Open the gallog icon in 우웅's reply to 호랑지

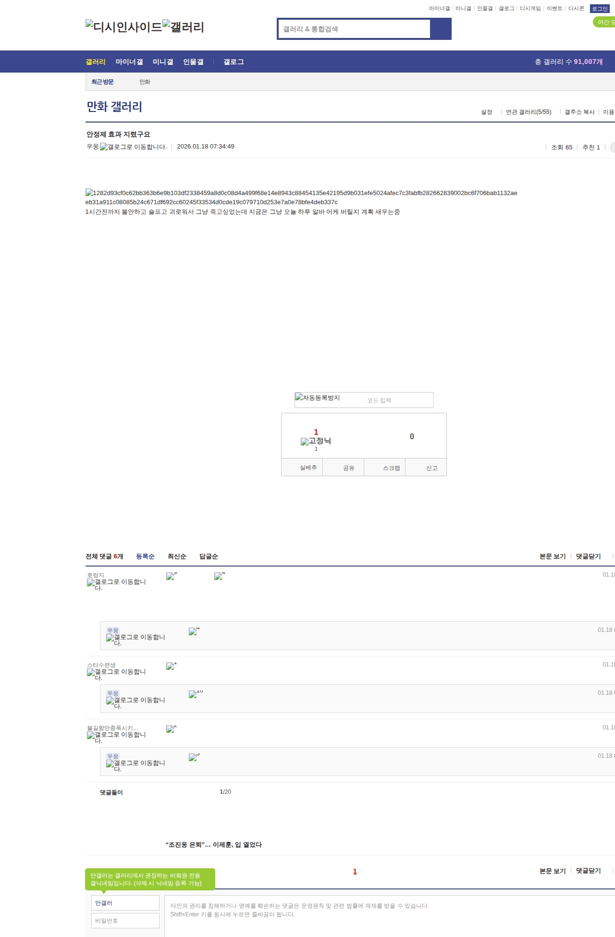[x=135, y=640]
